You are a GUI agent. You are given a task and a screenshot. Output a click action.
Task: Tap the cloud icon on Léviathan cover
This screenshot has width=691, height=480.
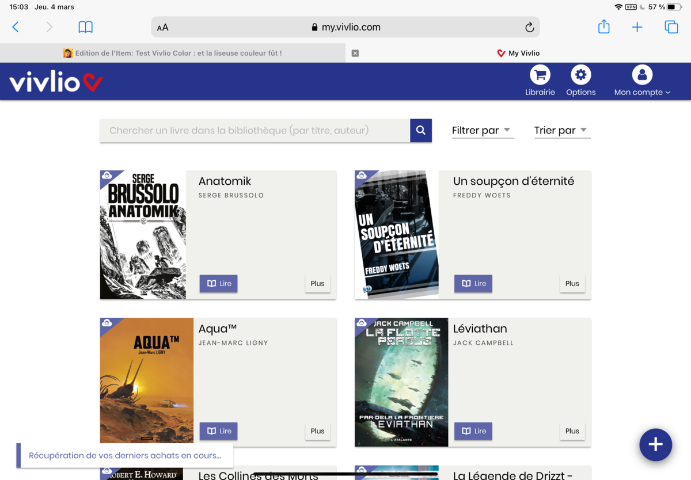tap(362, 323)
